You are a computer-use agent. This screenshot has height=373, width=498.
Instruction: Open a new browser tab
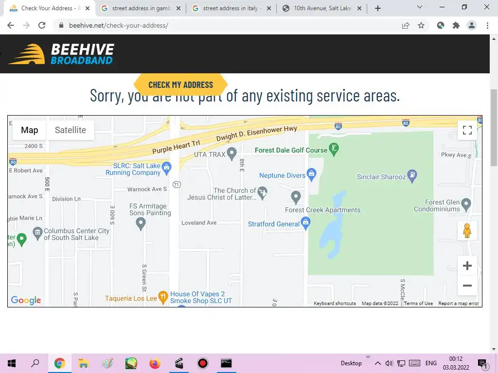[377, 8]
